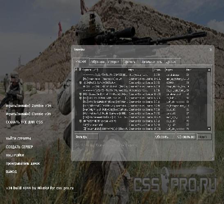Switch to Локальная сеть tab
Screen dimensions: 224x204
tap(152, 62)
